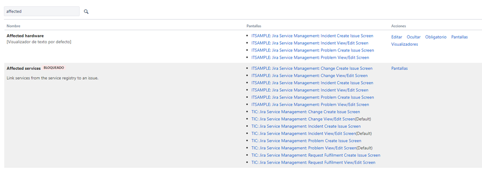Open Pantallas action for Affected services
The image size is (482, 176).
pyautogui.click(x=399, y=68)
